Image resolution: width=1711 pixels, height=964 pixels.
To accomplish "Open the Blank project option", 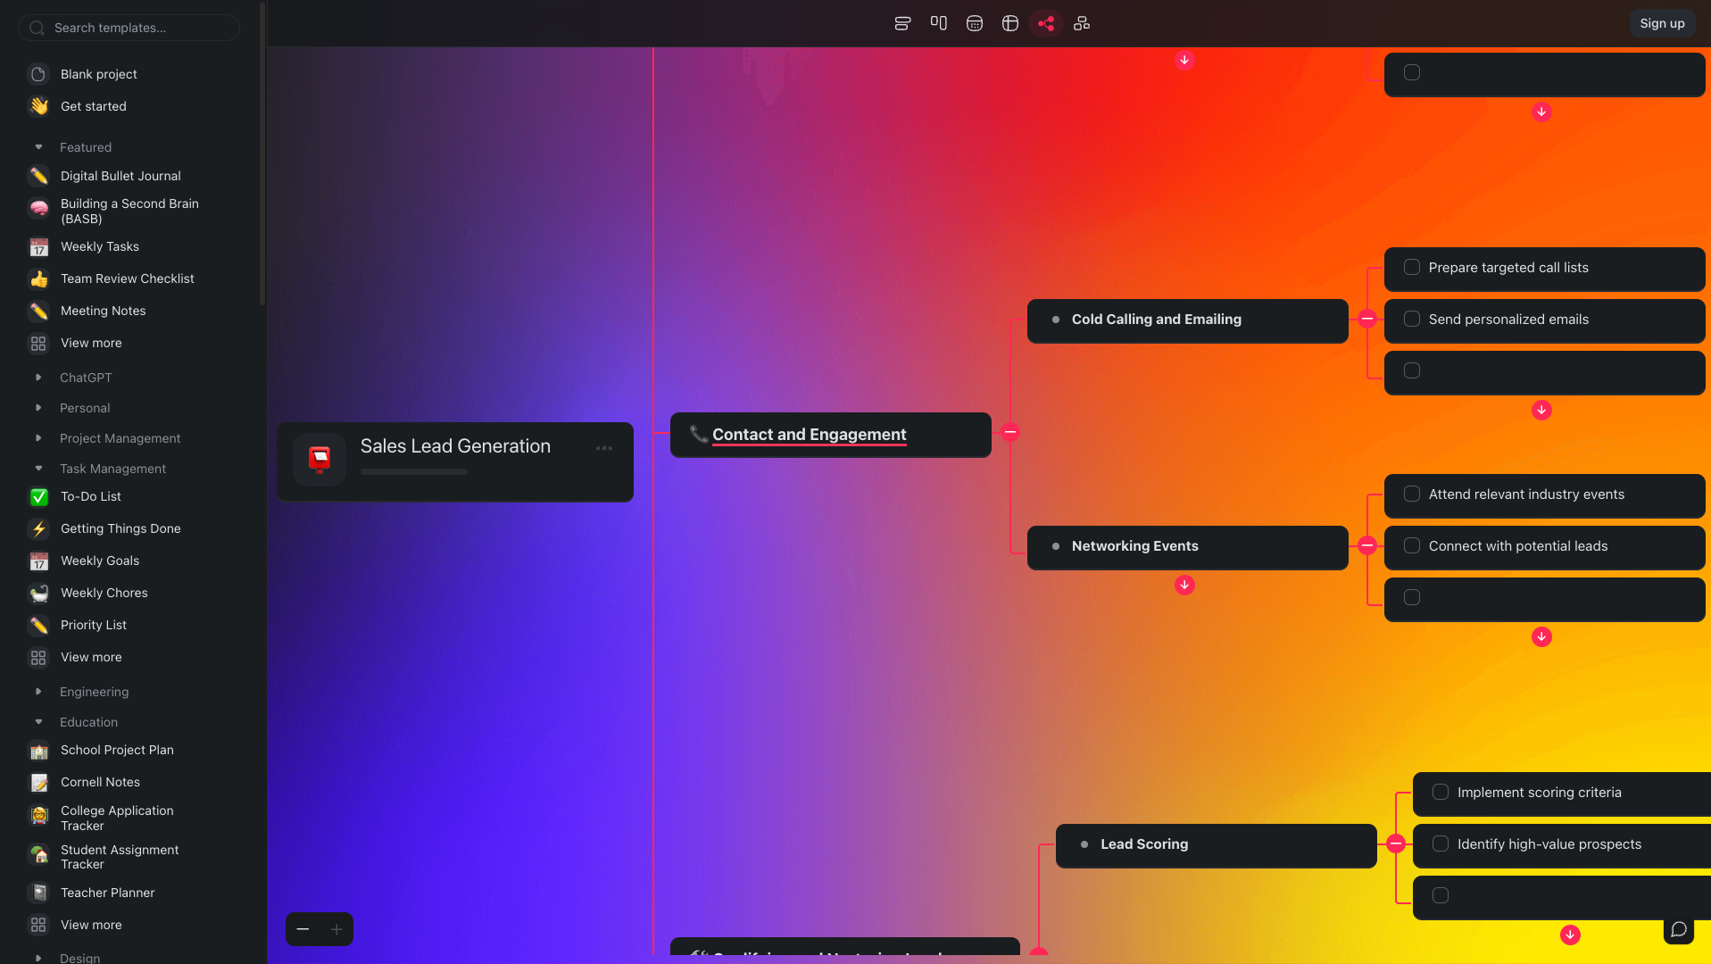I will 98,73.
